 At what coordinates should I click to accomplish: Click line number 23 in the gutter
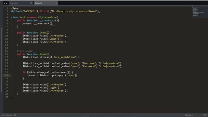tap(6, 75)
